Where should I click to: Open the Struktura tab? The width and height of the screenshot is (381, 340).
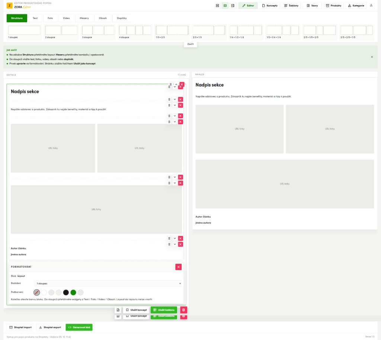click(x=17, y=18)
